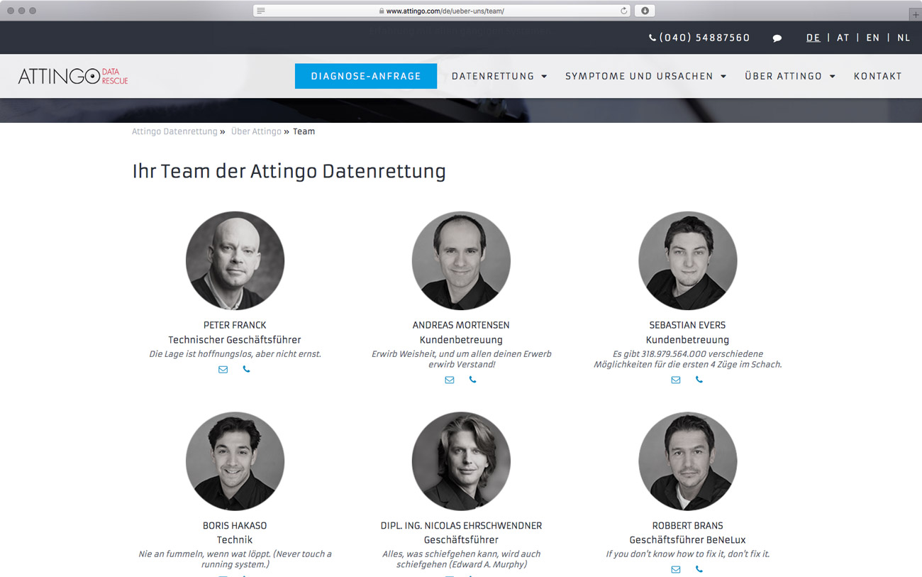Click the phone icon beside (040) 54887560
Image resolution: width=922 pixels, height=577 pixels.
[652, 38]
